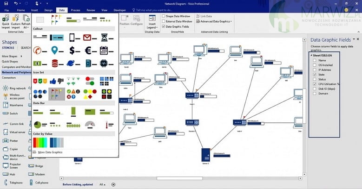Click More Data Graphics link
The height and width of the screenshot is (189, 362).
coord(50,152)
